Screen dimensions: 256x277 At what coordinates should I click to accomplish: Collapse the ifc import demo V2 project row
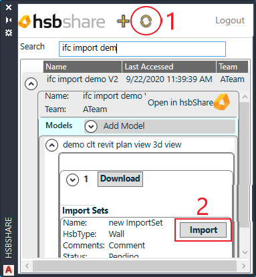[31, 84]
